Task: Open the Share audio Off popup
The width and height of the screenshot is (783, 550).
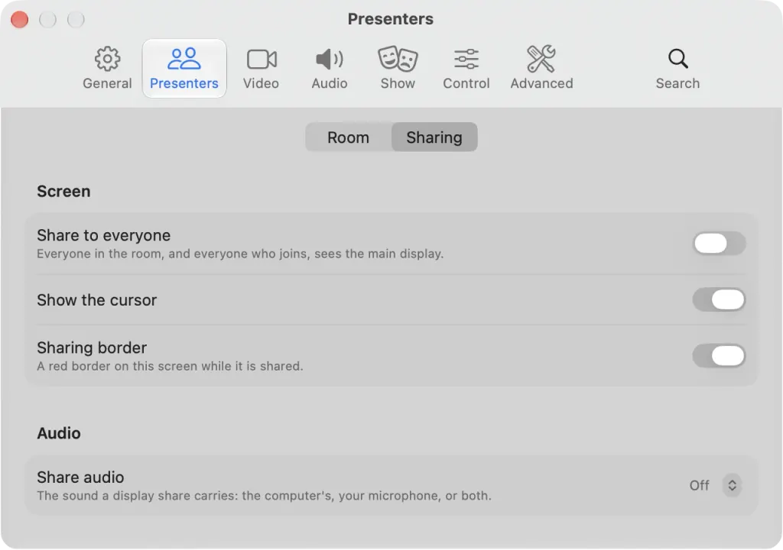Action: (x=715, y=485)
